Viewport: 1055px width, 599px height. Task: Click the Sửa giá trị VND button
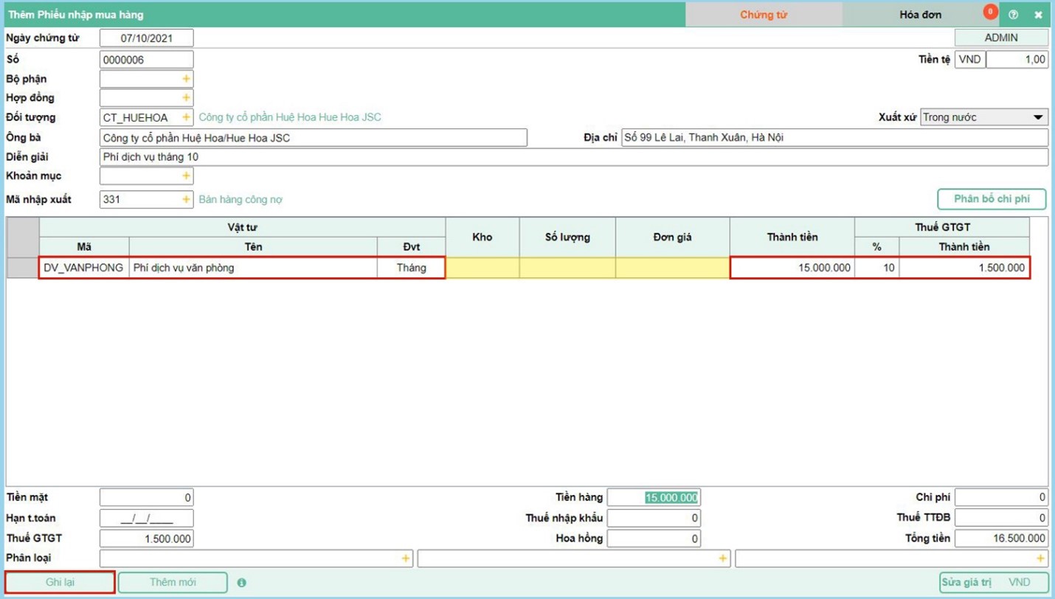tap(993, 582)
